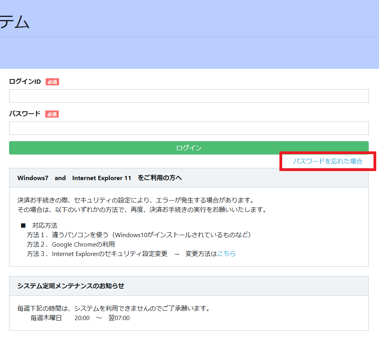
Task: Click the ログインID input field
Action: [189, 96]
